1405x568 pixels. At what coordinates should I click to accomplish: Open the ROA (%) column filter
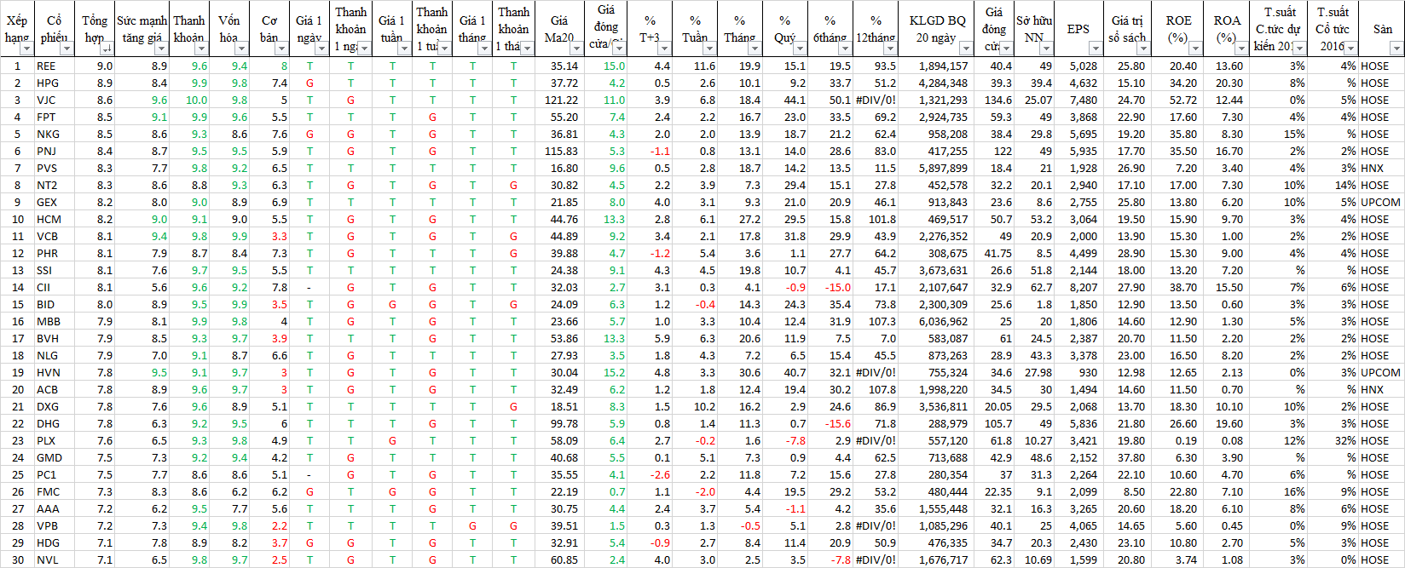[1241, 49]
